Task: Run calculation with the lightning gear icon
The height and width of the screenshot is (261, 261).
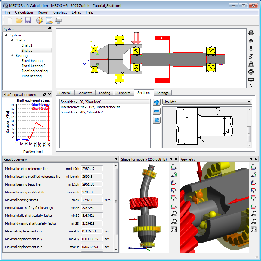Action: tap(39, 20)
